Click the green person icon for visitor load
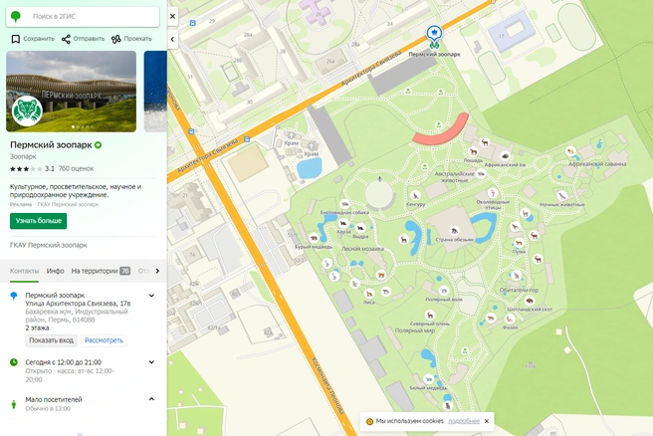Viewport: 653px width, 436px height. coord(14,404)
